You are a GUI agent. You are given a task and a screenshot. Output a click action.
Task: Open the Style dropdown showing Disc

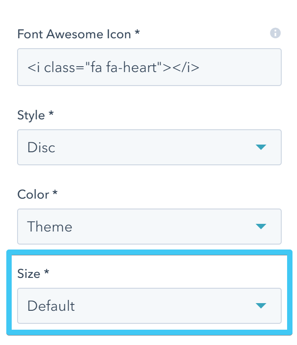click(x=149, y=147)
